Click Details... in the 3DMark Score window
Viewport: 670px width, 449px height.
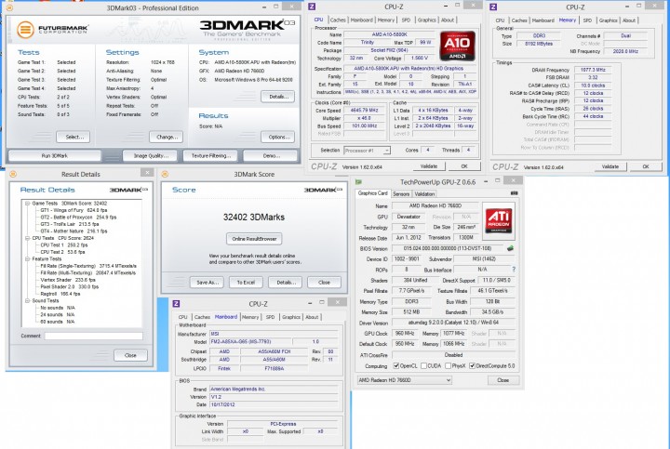[x=285, y=282]
